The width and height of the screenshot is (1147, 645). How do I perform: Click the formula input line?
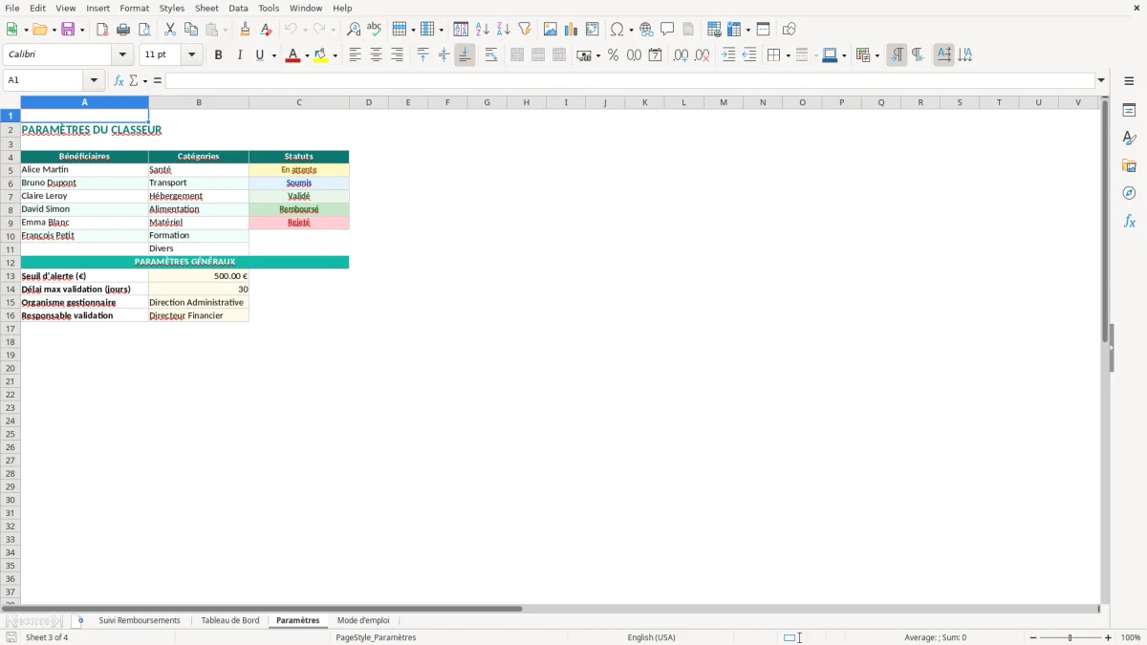[630, 81]
